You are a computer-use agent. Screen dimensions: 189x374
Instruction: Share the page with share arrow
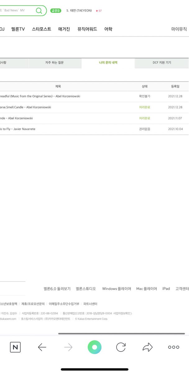pos(148,347)
